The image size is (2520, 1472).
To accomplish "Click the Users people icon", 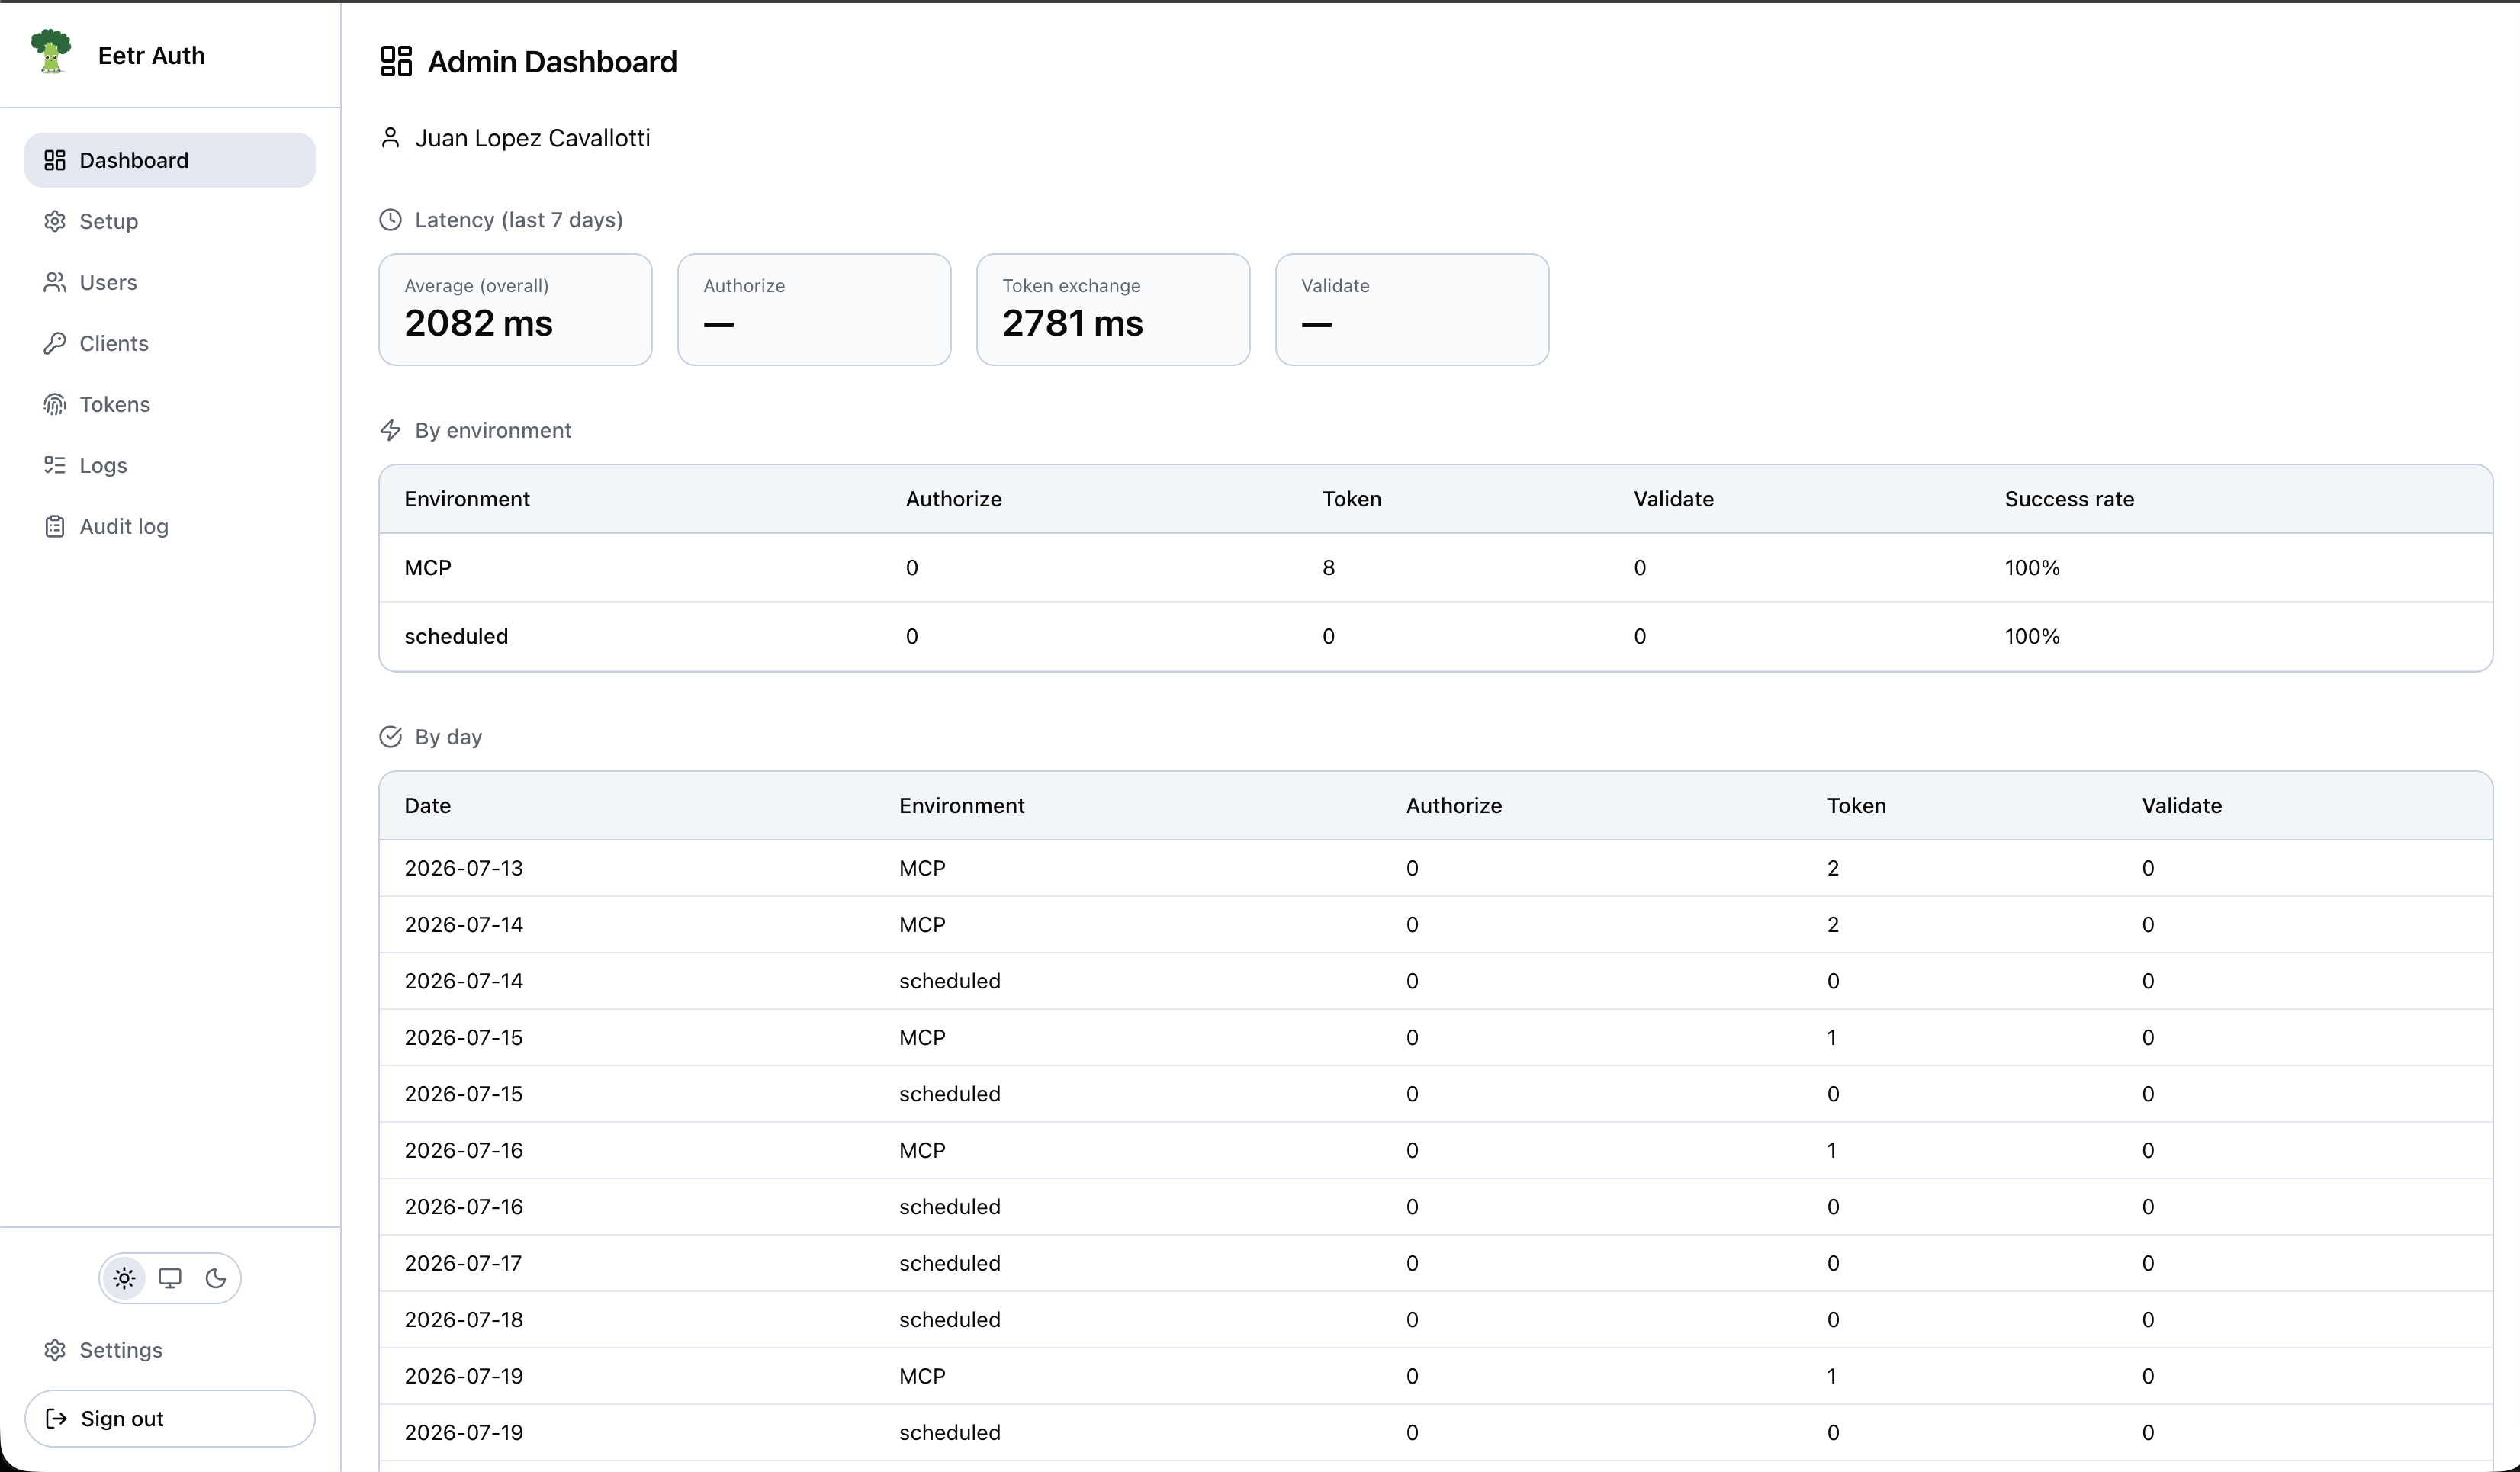I will click(x=55, y=282).
